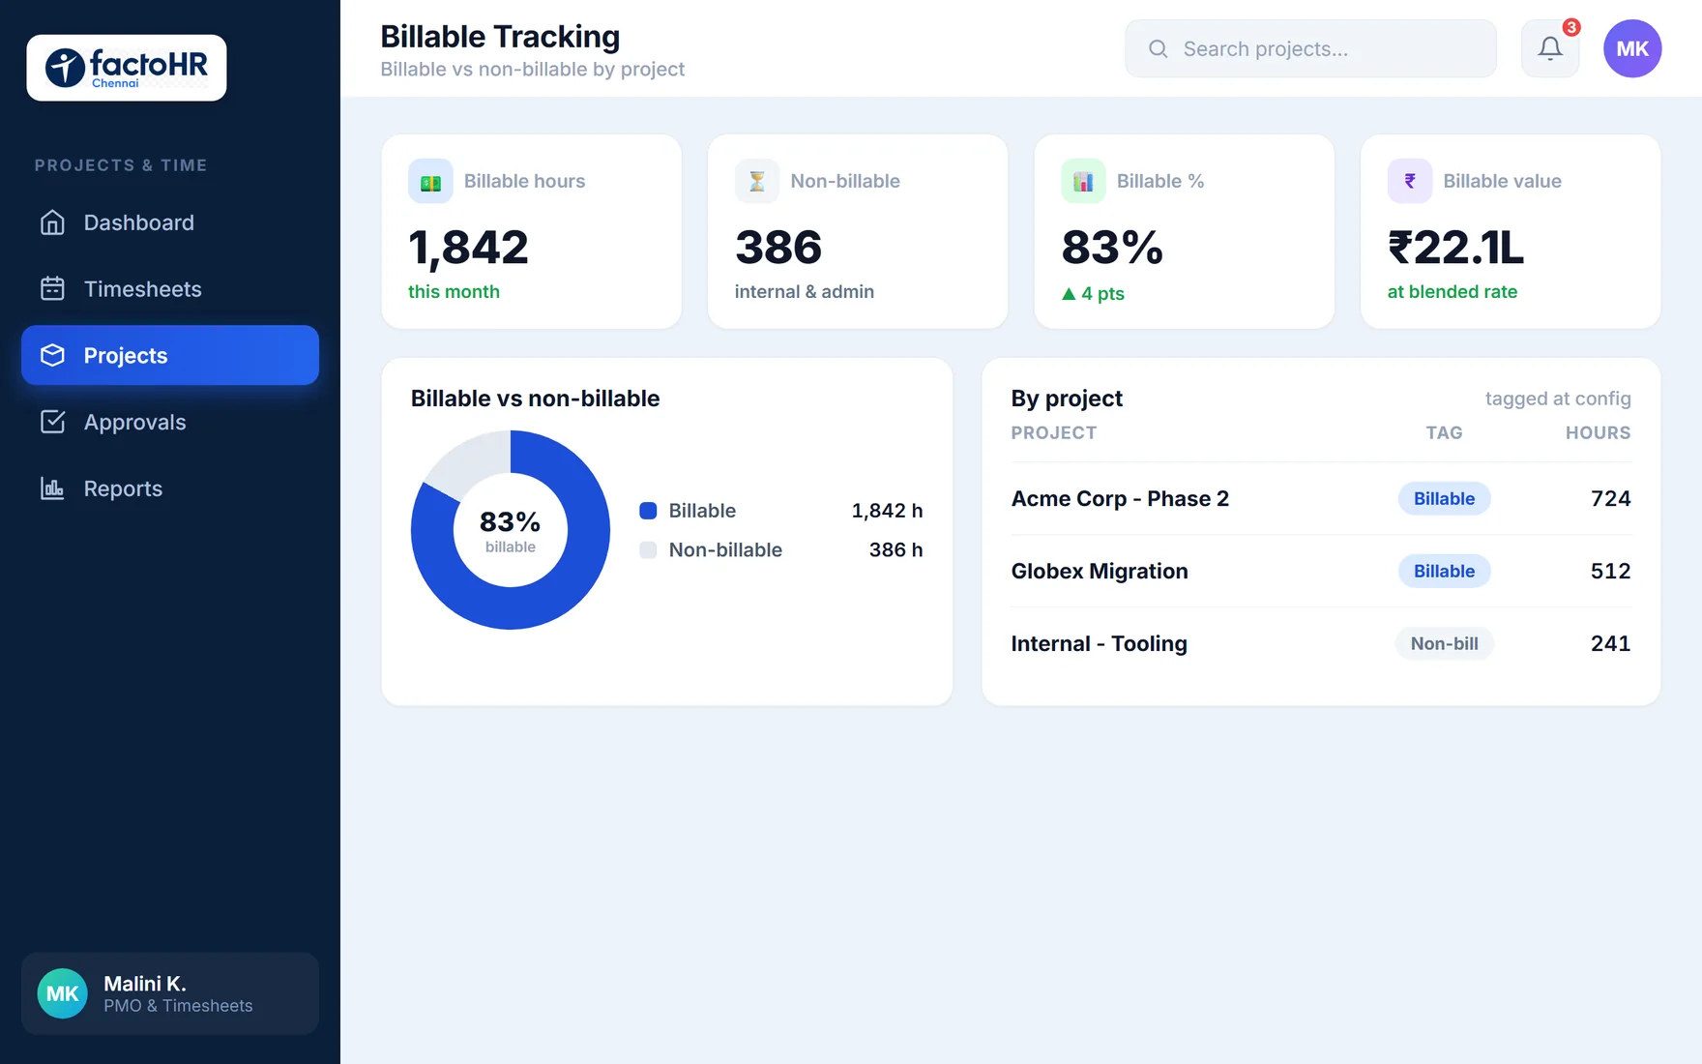Click the green up-arrow beside 4 pts

1069,293
